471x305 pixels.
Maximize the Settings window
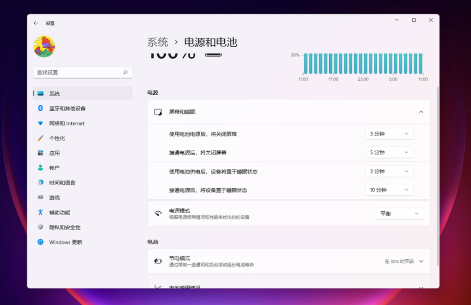pyautogui.click(x=414, y=20)
